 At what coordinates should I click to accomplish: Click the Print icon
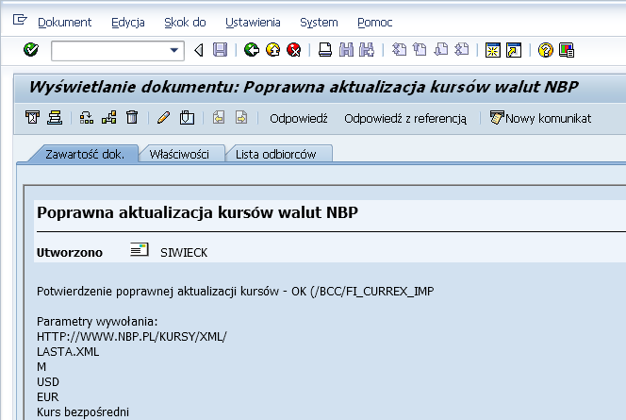(x=325, y=50)
